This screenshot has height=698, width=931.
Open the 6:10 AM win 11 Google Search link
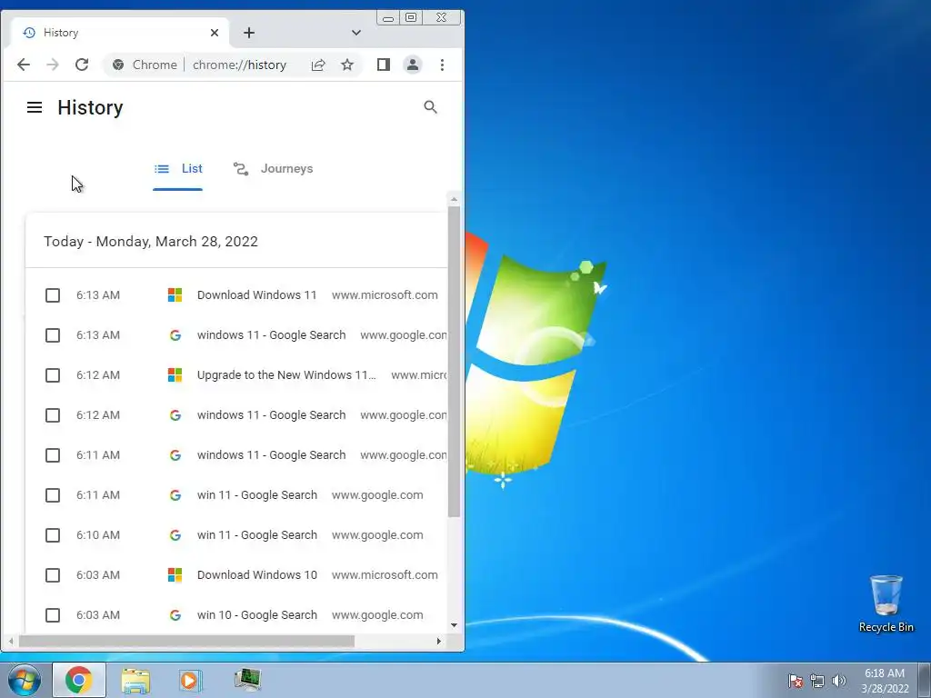point(257,535)
